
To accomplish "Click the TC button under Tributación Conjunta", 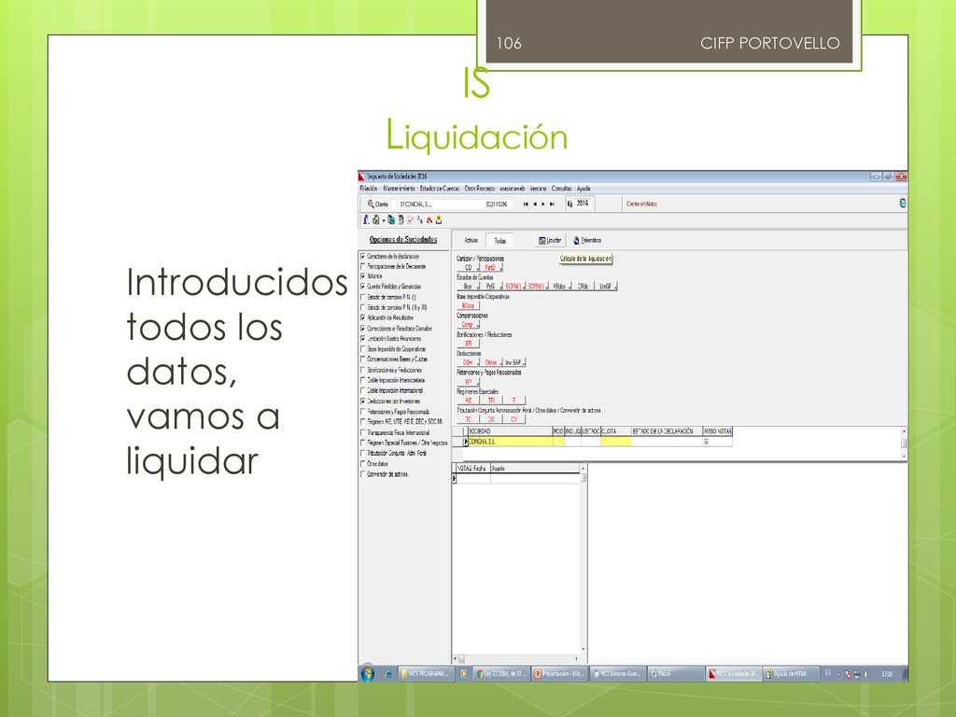I will tap(469, 419).
